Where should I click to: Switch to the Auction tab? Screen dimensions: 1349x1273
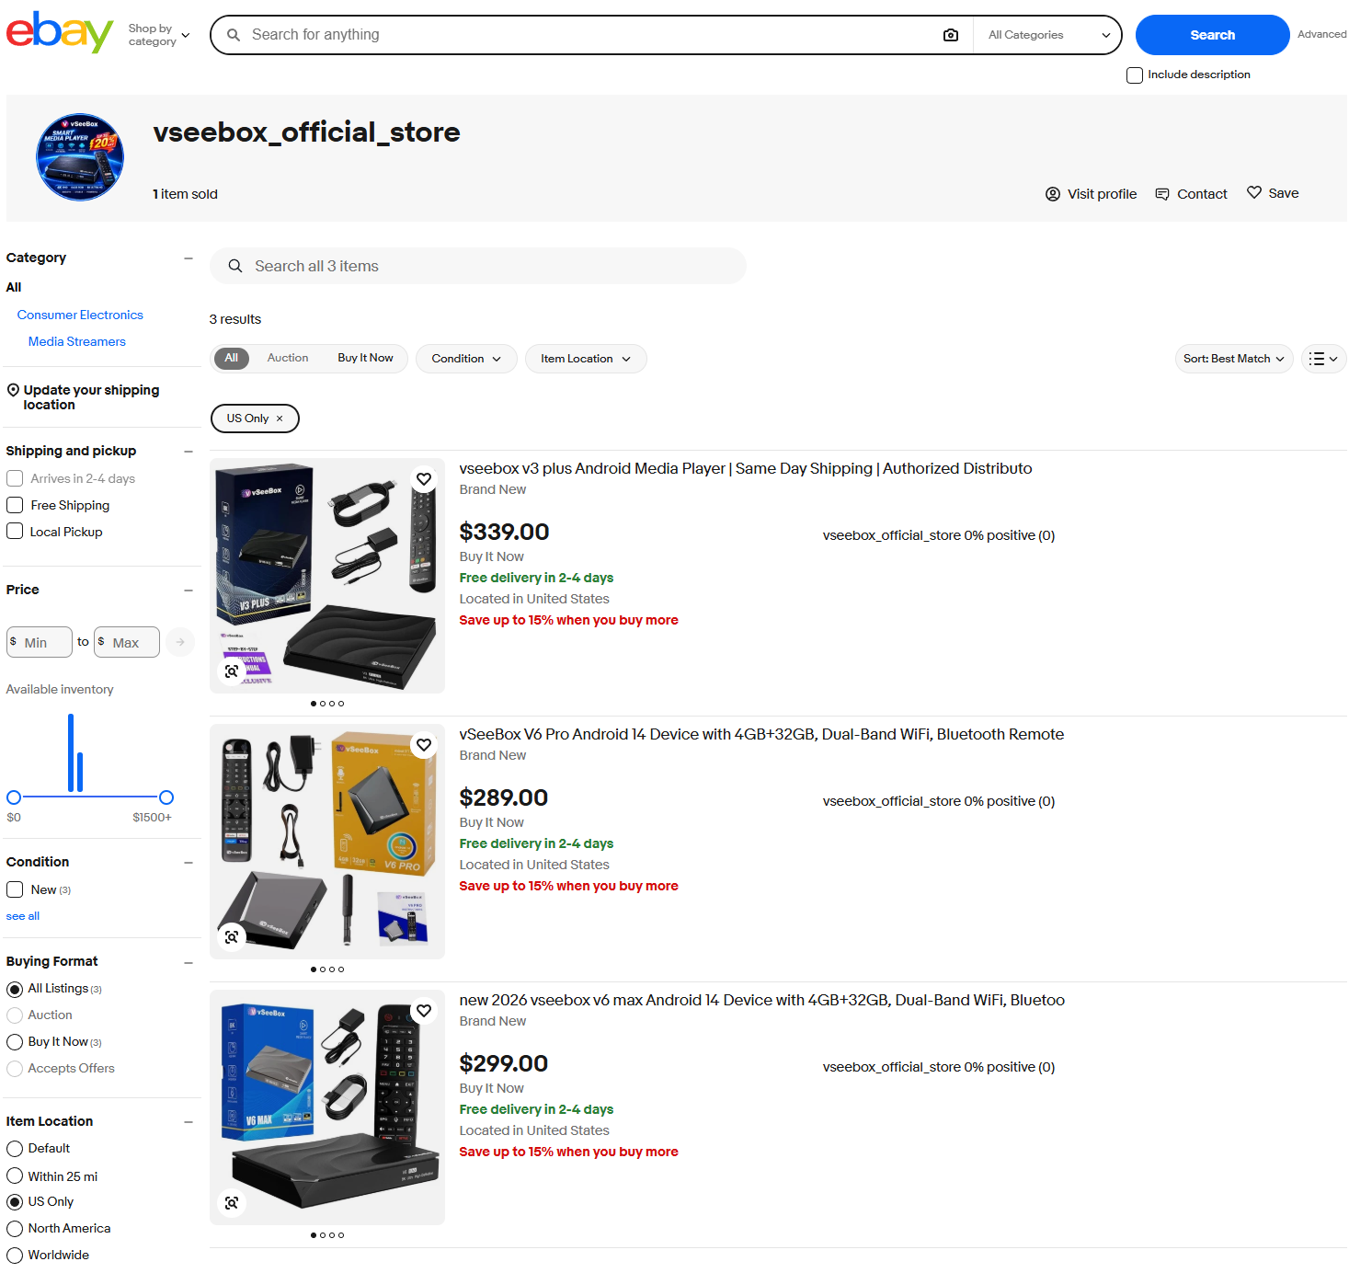point(288,358)
